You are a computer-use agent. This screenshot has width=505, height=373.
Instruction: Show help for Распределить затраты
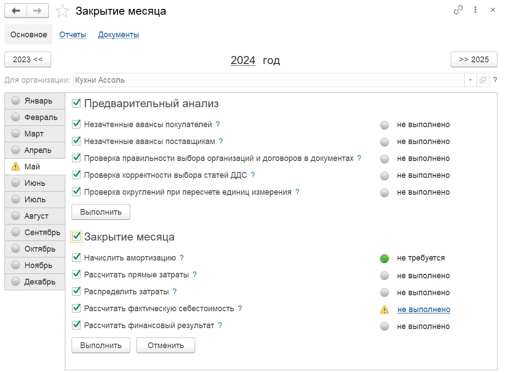tap(175, 291)
